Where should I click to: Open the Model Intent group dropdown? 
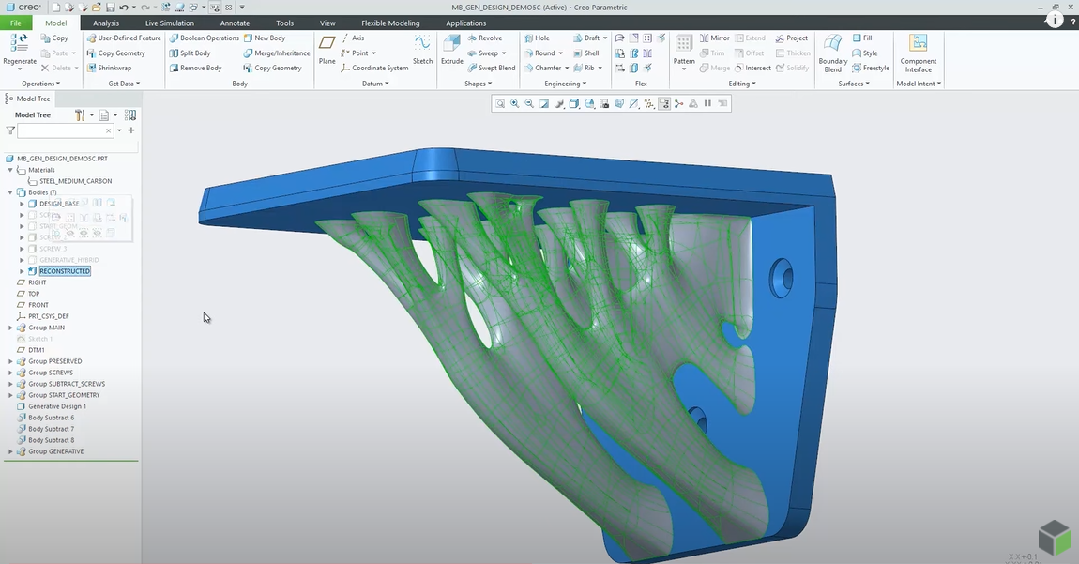[x=919, y=84]
